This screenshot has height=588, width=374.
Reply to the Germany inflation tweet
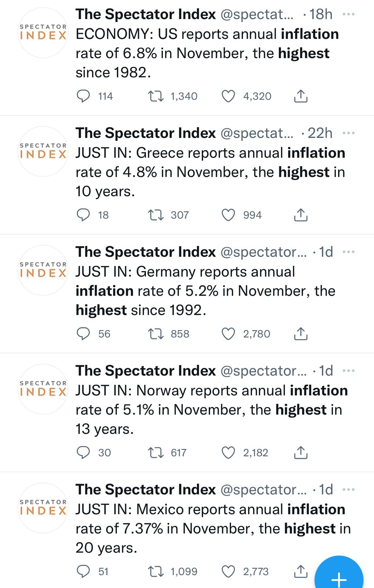83,334
